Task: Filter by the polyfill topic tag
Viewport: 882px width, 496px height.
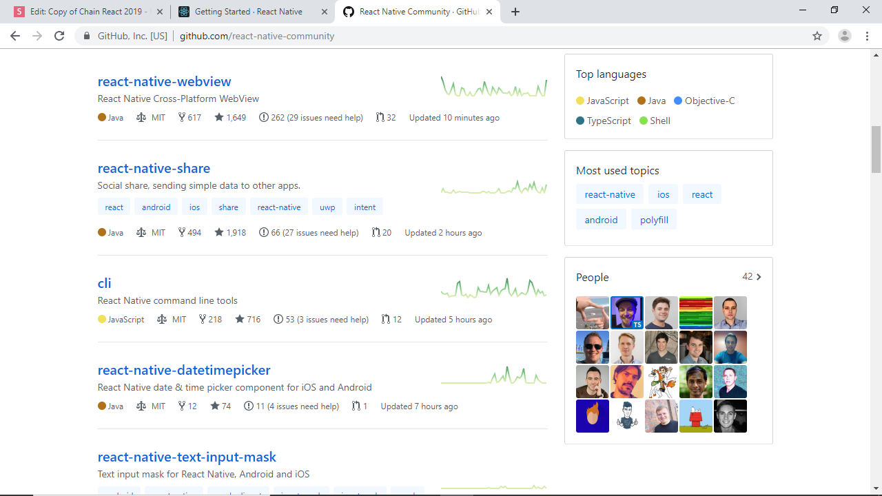Action: tap(654, 220)
